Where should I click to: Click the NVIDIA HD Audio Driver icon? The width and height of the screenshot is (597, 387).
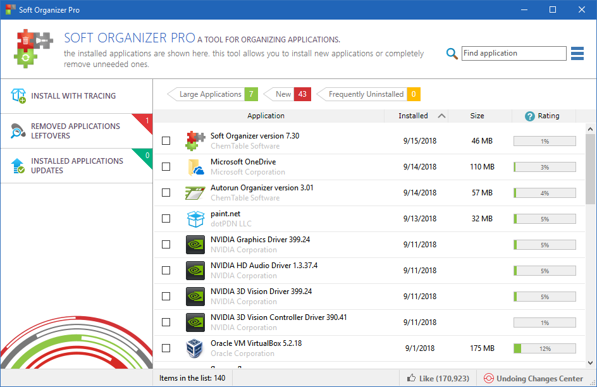[195, 271]
